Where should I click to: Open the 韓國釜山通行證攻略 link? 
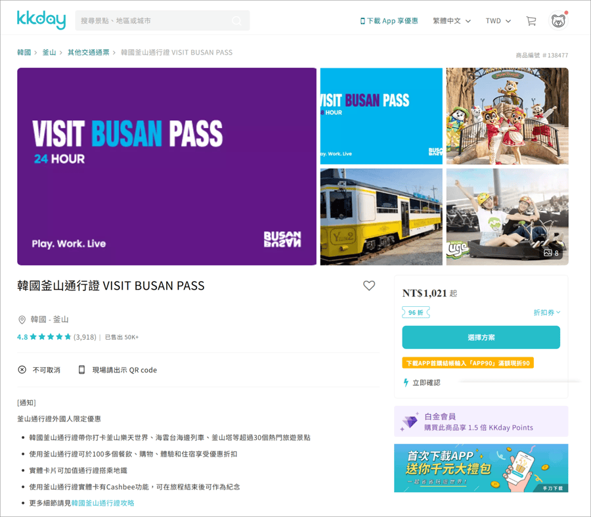(x=102, y=503)
